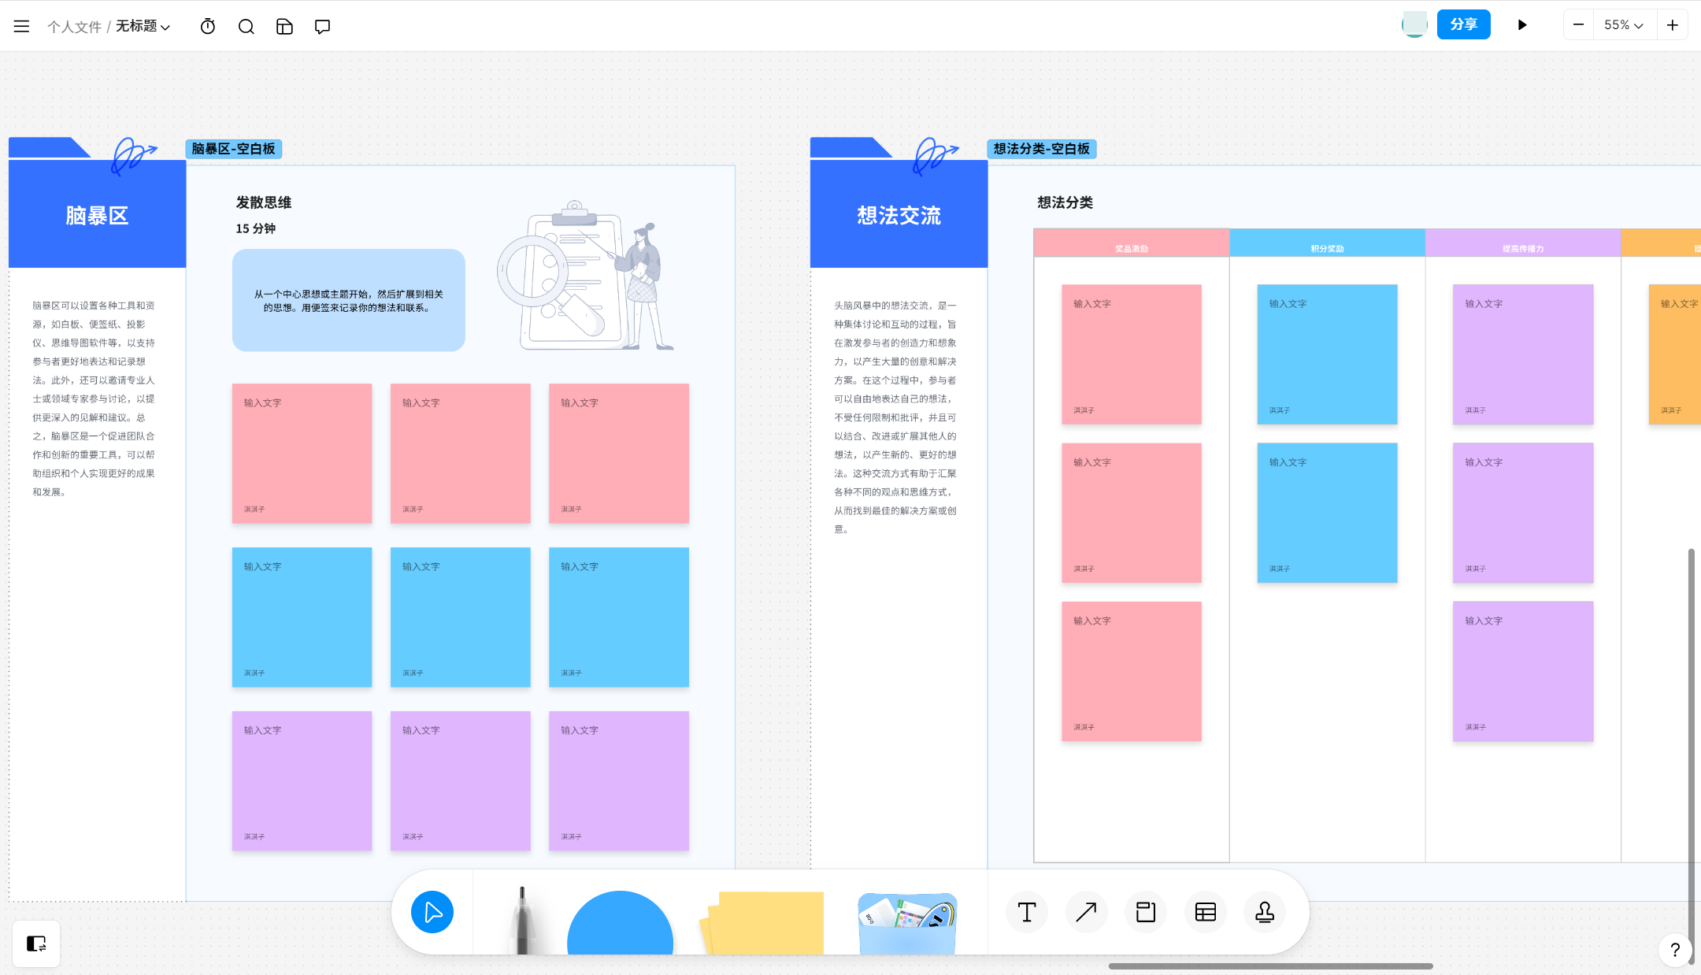The image size is (1701, 975).
Task: Select the frame tool
Action: click(x=1146, y=912)
